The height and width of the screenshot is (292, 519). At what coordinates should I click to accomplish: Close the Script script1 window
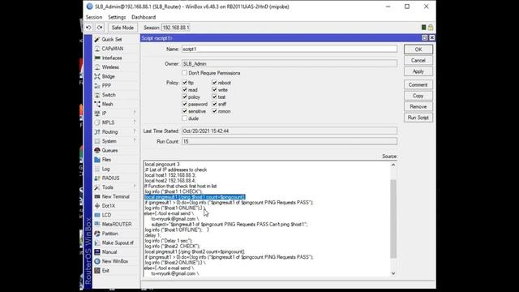click(x=432, y=38)
